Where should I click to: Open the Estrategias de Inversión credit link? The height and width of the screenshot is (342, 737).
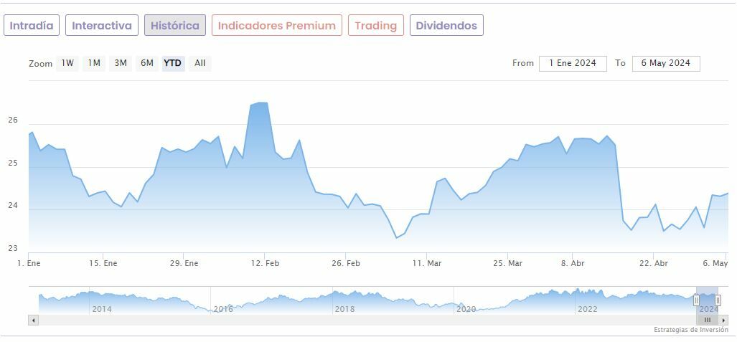(x=690, y=330)
